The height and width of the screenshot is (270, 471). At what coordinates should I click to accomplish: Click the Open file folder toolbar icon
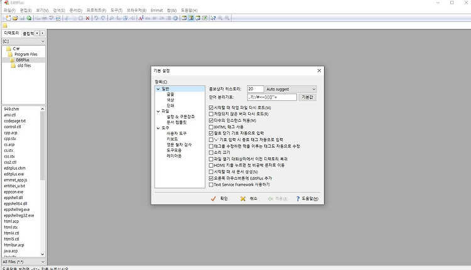15,18
